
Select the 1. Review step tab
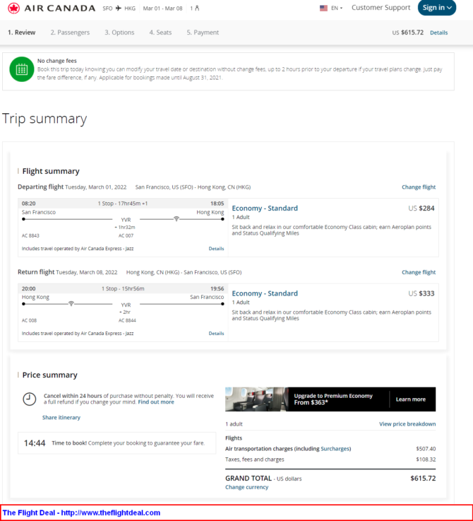[x=22, y=33]
